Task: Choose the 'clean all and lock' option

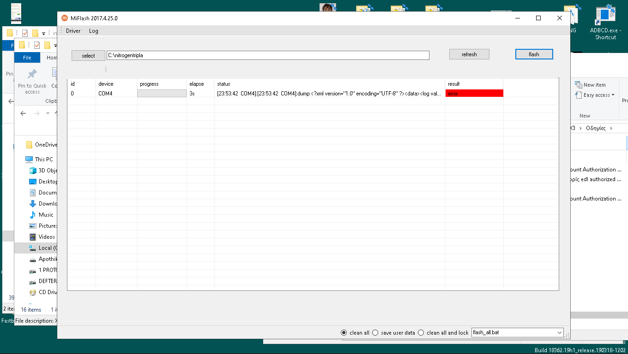Action: tap(421, 333)
